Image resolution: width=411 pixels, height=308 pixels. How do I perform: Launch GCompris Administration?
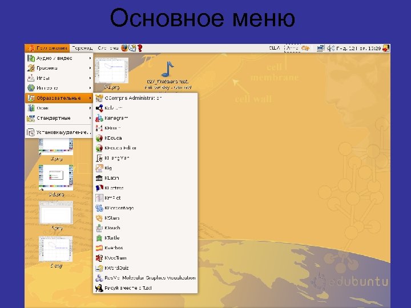tap(145, 98)
